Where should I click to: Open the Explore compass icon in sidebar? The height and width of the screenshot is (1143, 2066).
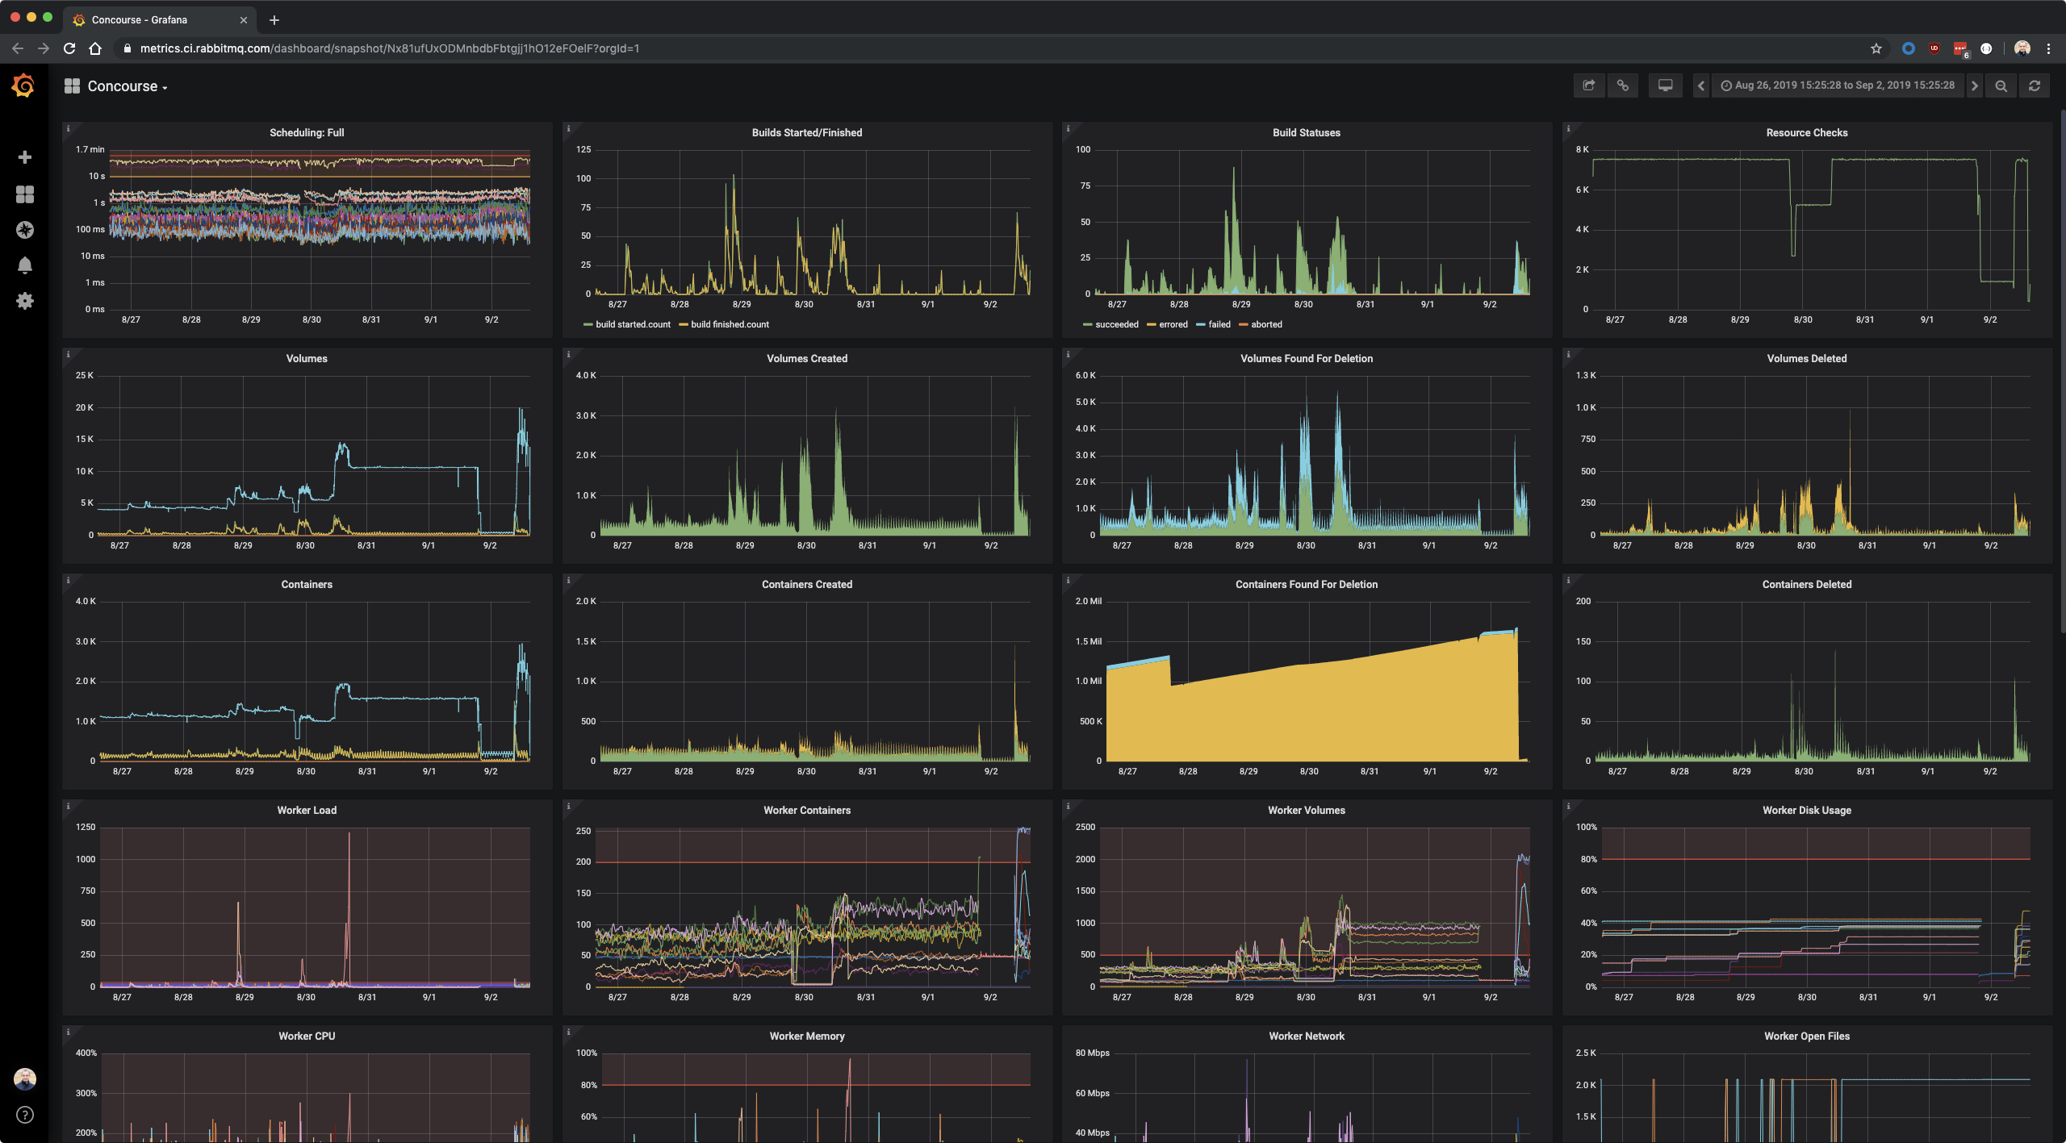(25, 230)
